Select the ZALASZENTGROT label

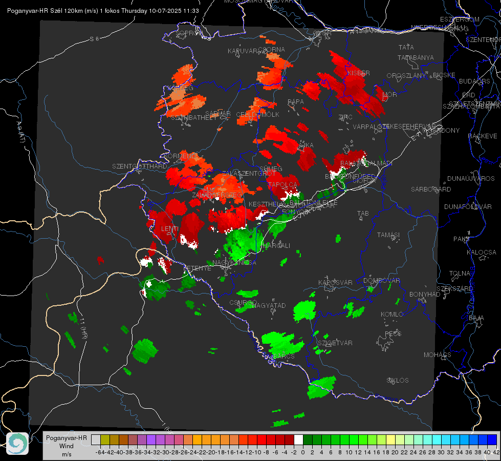tap(249, 174)
